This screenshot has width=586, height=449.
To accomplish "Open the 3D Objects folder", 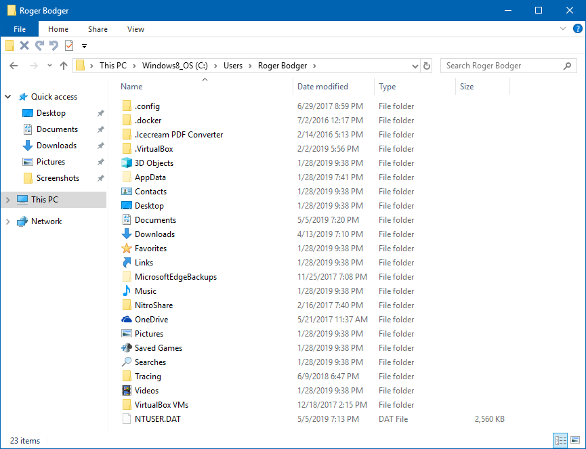I will (x=154, y=163).
